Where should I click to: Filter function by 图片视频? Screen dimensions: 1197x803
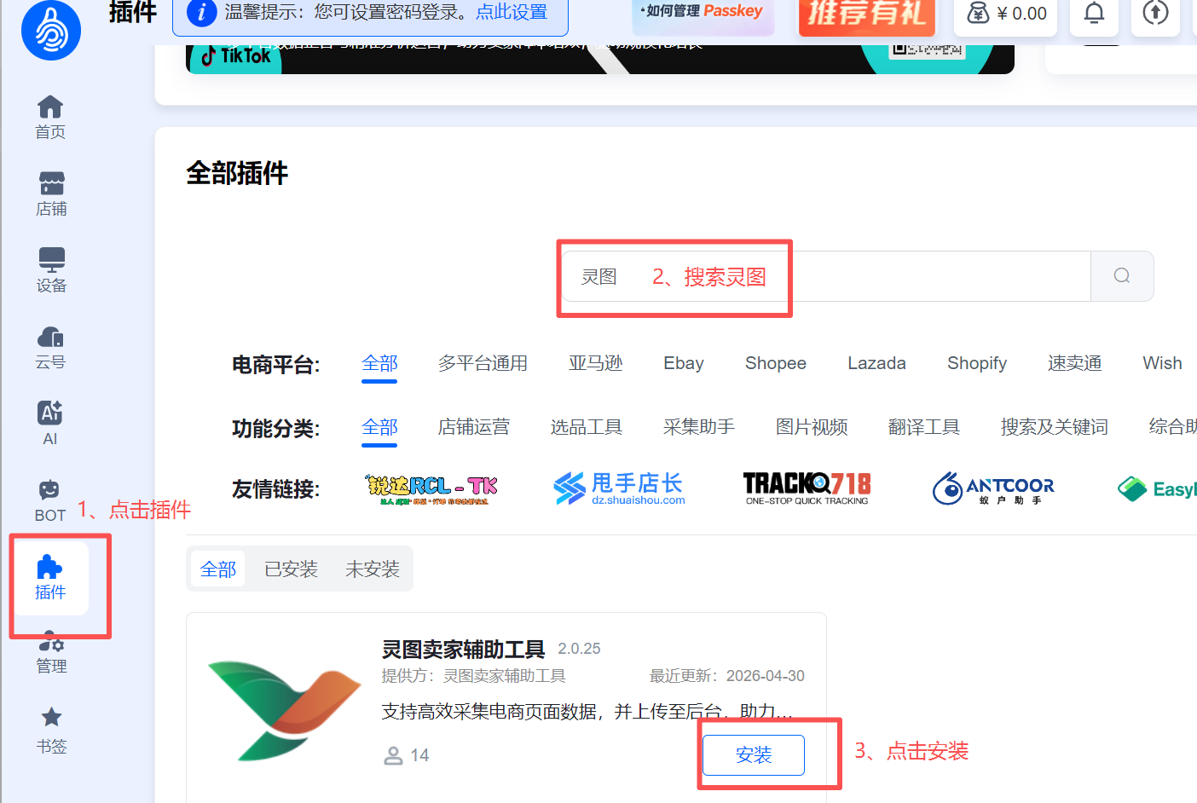tap(812, 426)
